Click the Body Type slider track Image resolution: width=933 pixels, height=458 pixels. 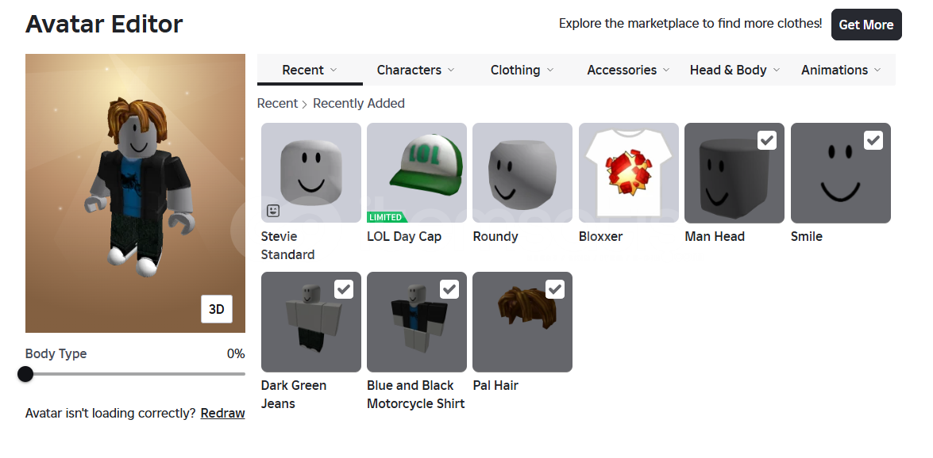click(x=135, y=374)
